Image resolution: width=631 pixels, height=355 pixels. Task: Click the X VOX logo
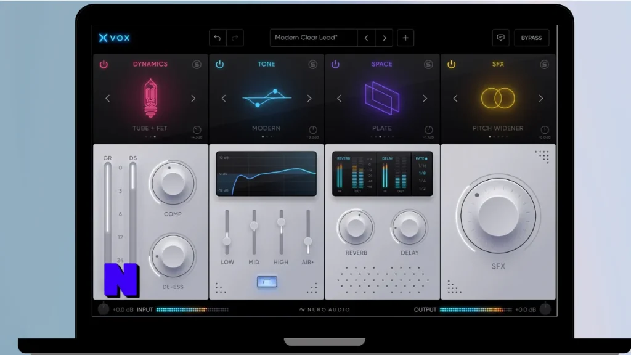coord(114,38)
